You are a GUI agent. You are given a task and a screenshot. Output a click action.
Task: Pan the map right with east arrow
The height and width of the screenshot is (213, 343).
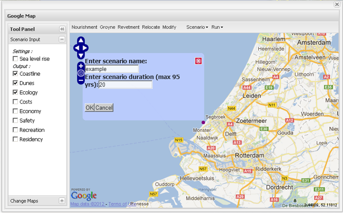85,48
